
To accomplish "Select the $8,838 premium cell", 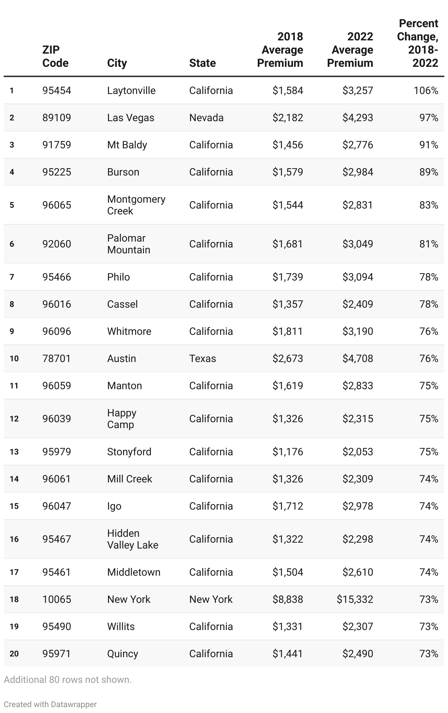I will tap(288, 599).
